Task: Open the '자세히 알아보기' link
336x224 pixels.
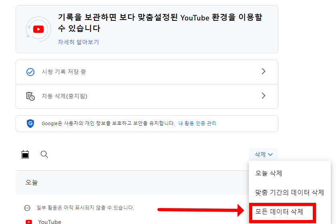Action: (x=78, y=42)
